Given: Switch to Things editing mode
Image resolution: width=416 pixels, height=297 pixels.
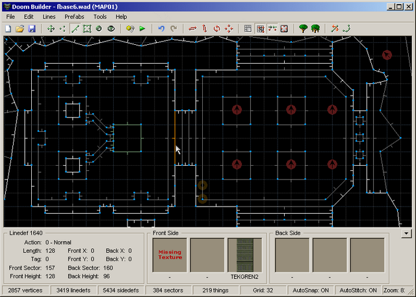Looking at the screenshot, I should 99,29.
